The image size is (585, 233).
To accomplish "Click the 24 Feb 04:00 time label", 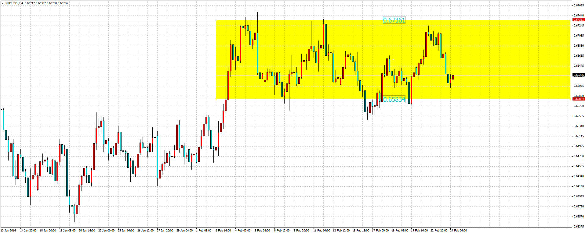I will coord(458,231).
